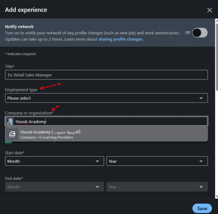Click the scrollbar down arrow
This screenshot has width=218, height=214.
(217, 197)
